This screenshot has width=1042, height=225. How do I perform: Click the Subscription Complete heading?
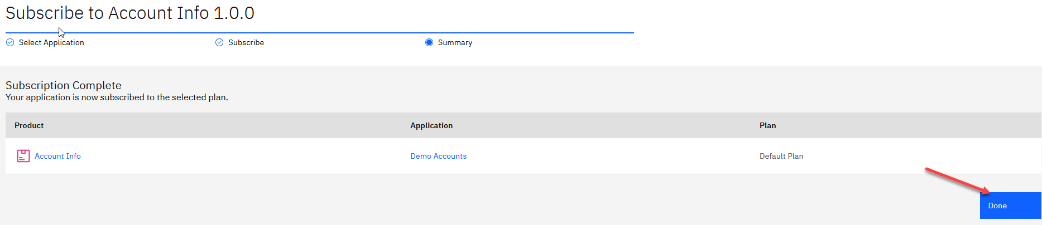click(64, 85)
